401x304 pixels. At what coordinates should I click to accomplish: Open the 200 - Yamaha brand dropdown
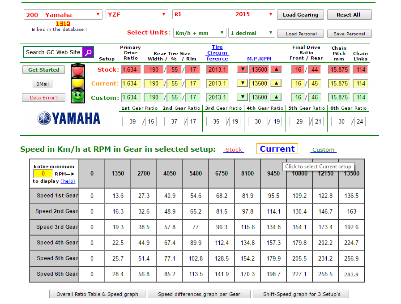coord(63,15)
